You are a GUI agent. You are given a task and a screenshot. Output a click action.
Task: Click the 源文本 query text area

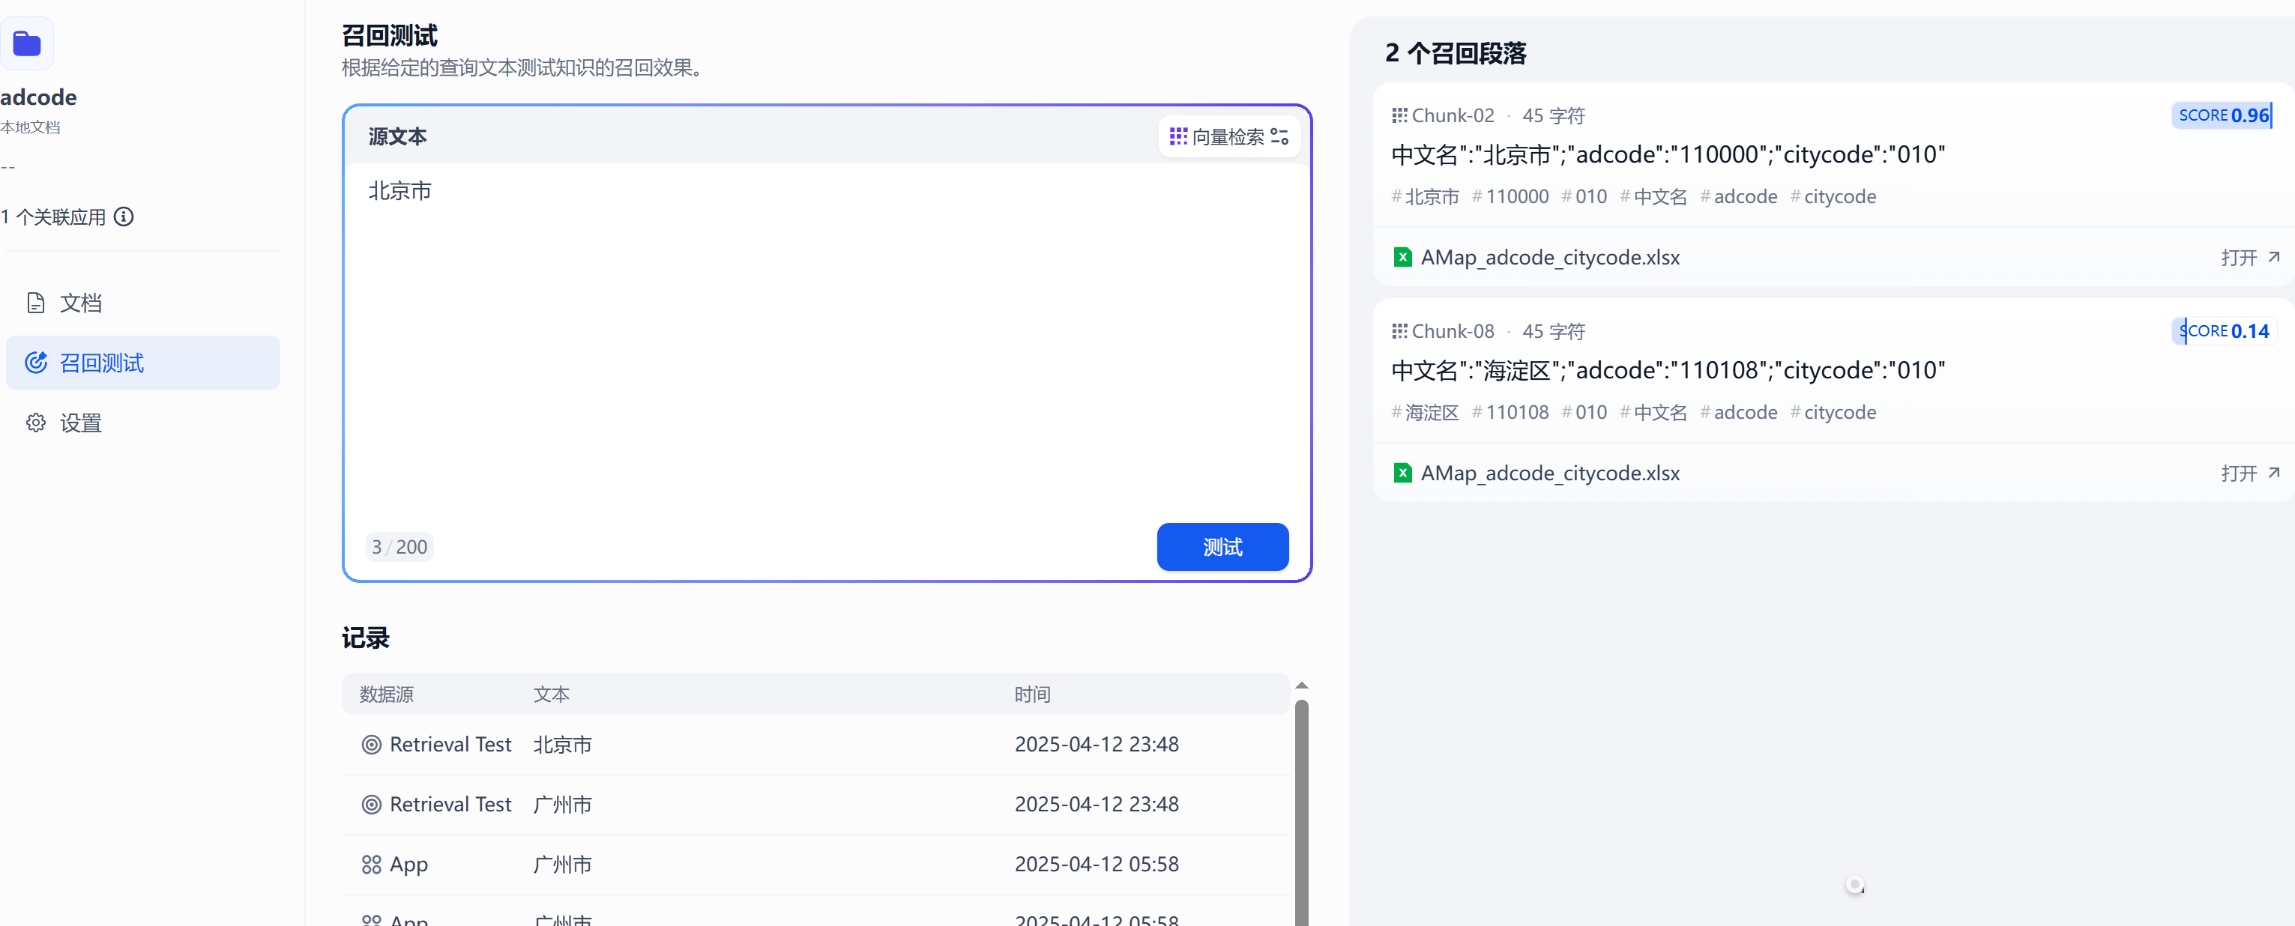click(x=826, y=339)
